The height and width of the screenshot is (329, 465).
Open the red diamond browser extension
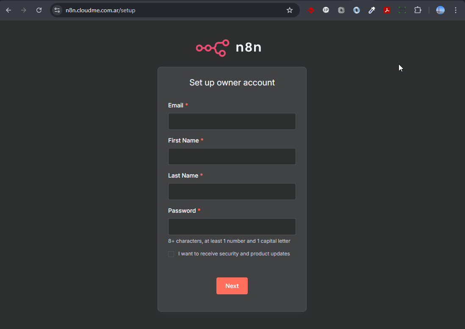[311, 10]
